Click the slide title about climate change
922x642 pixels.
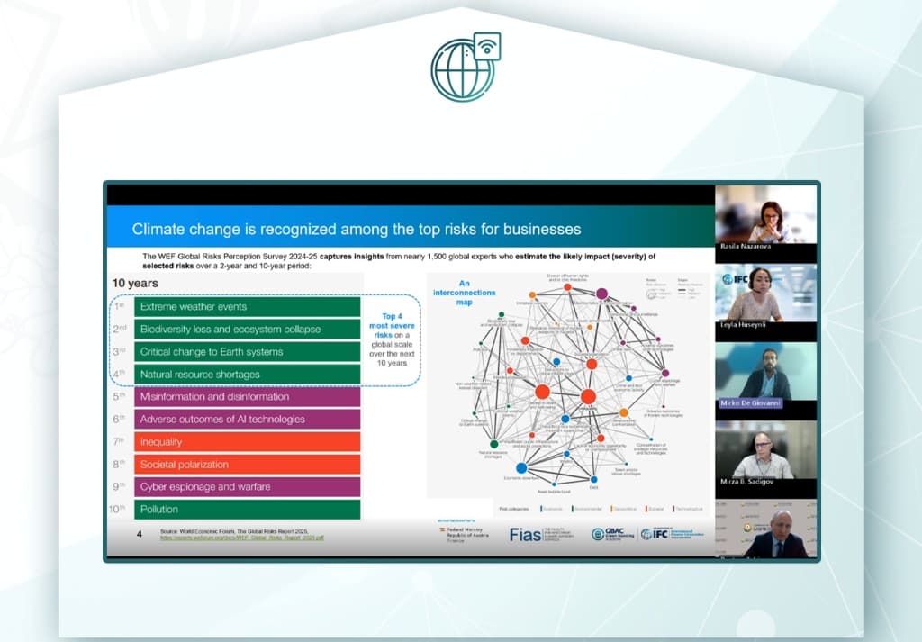pos(357,229)
